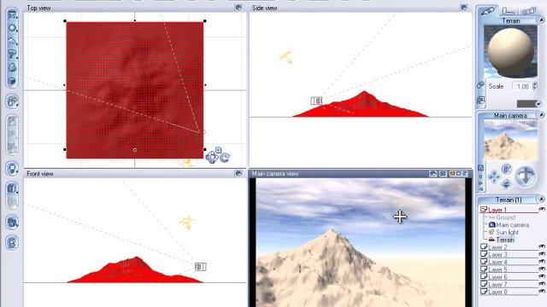
Task: Toggle visibility of Layer 2
Action: tap(541, 246)
